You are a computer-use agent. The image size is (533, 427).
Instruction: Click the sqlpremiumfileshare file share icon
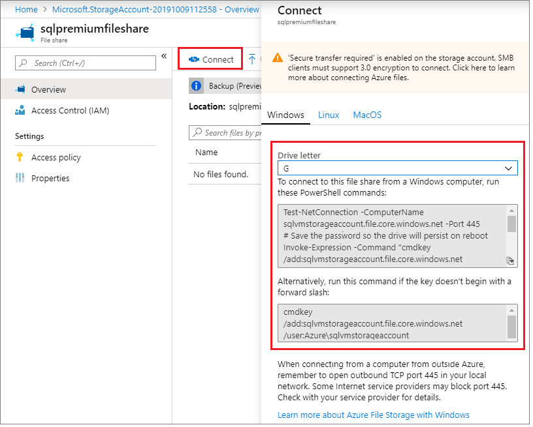(25, 33)
